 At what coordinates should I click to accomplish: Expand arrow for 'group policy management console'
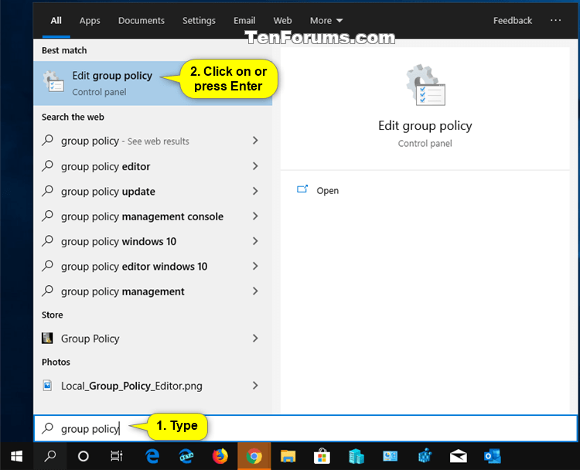click(255, 216)
